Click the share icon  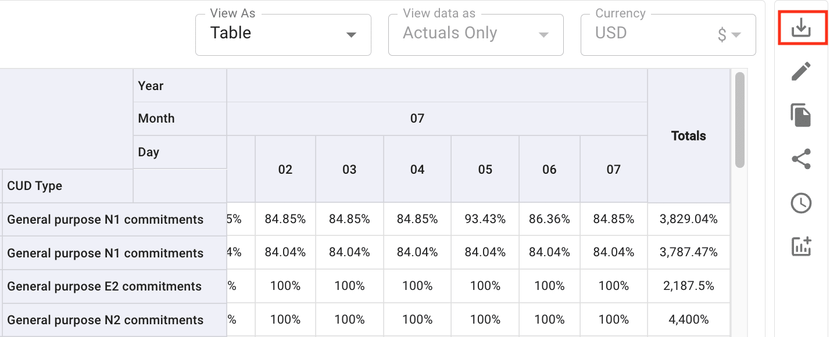[x=802, y=159]
